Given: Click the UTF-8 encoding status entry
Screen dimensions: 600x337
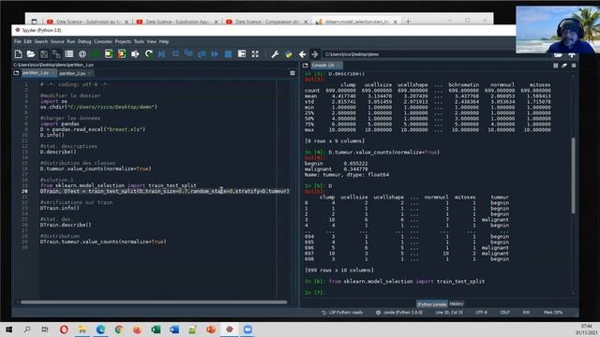Looking at the screenshot, I should [481, 313].
